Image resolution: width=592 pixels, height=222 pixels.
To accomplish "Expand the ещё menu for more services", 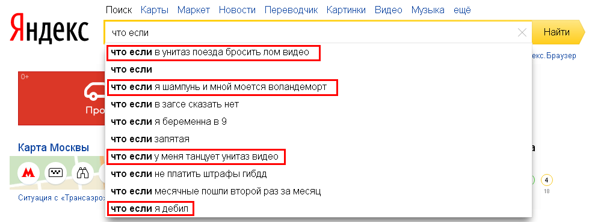I will (462, 10).
